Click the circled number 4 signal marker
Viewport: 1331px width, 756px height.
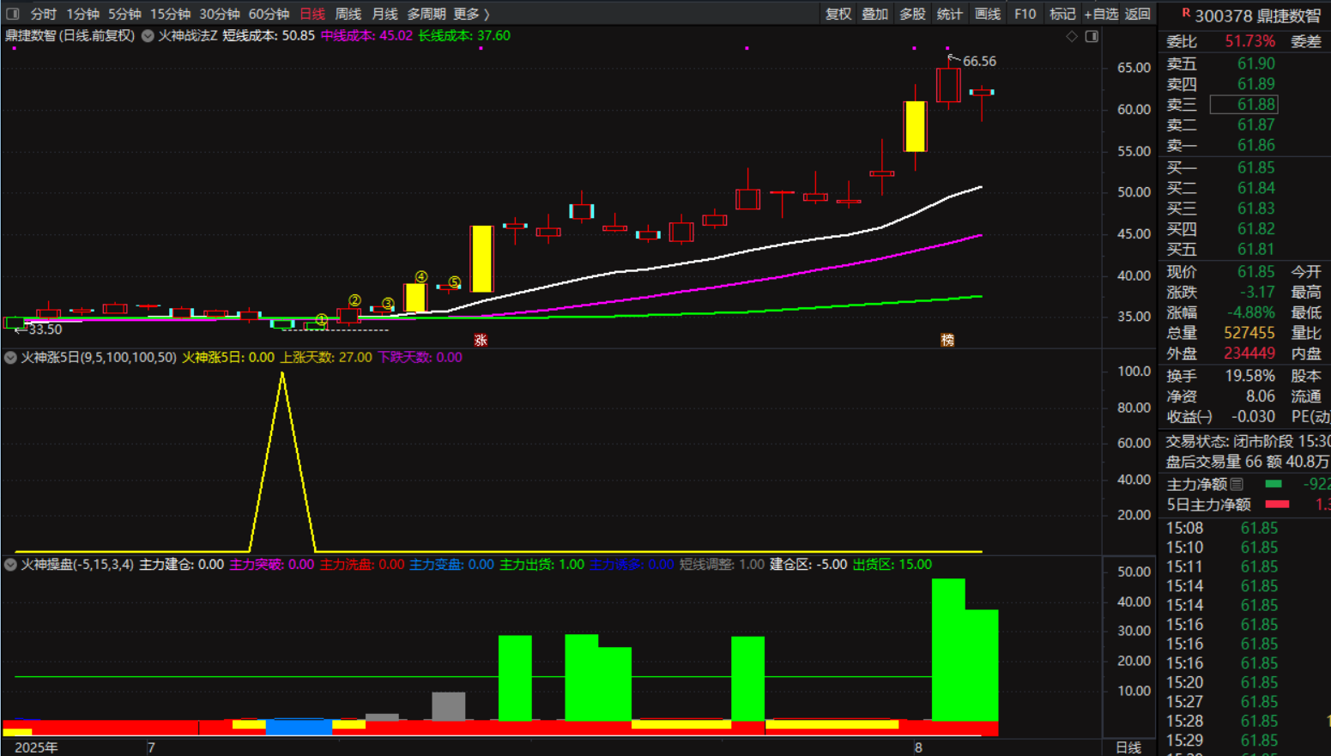420,276
